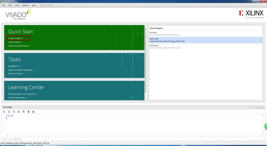Image resolution: width=267 pixels, height=146 pixels.
Task: Open Tcl Console help question mark
Action: pos(252,108)
